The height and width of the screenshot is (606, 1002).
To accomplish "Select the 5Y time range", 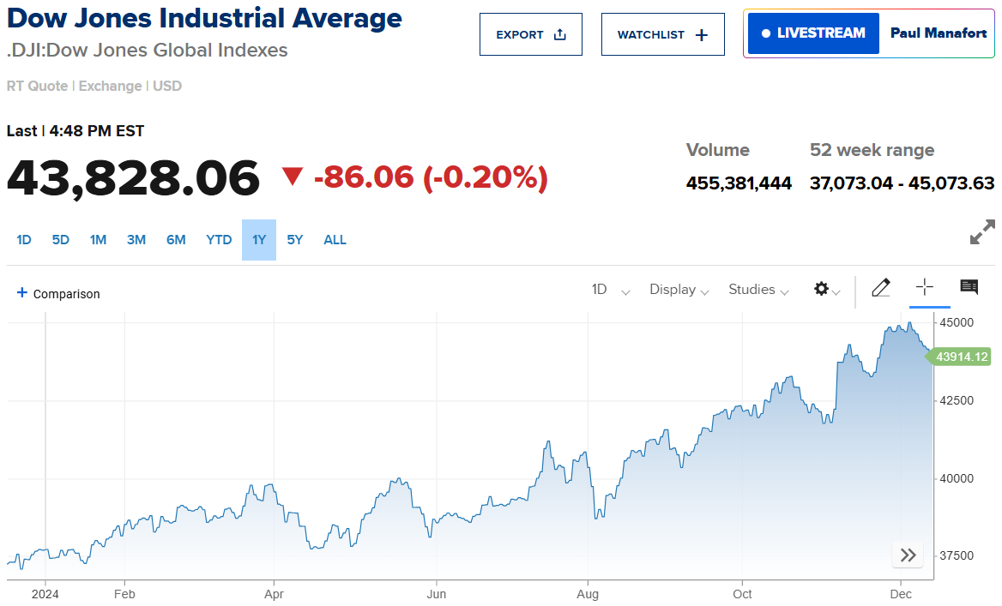I will point(295,240).
